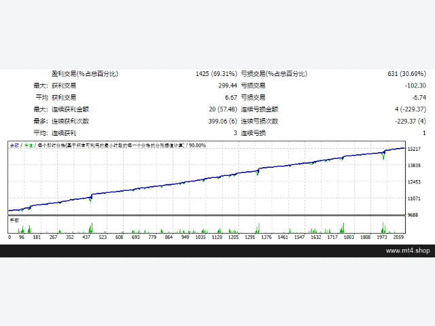
Task: Click the largest loss trade value -102.30
Action: click(415, 86)
